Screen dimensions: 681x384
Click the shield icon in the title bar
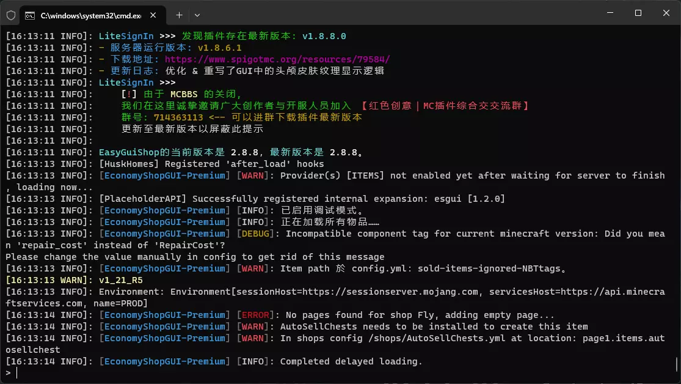tap(11, 15)
